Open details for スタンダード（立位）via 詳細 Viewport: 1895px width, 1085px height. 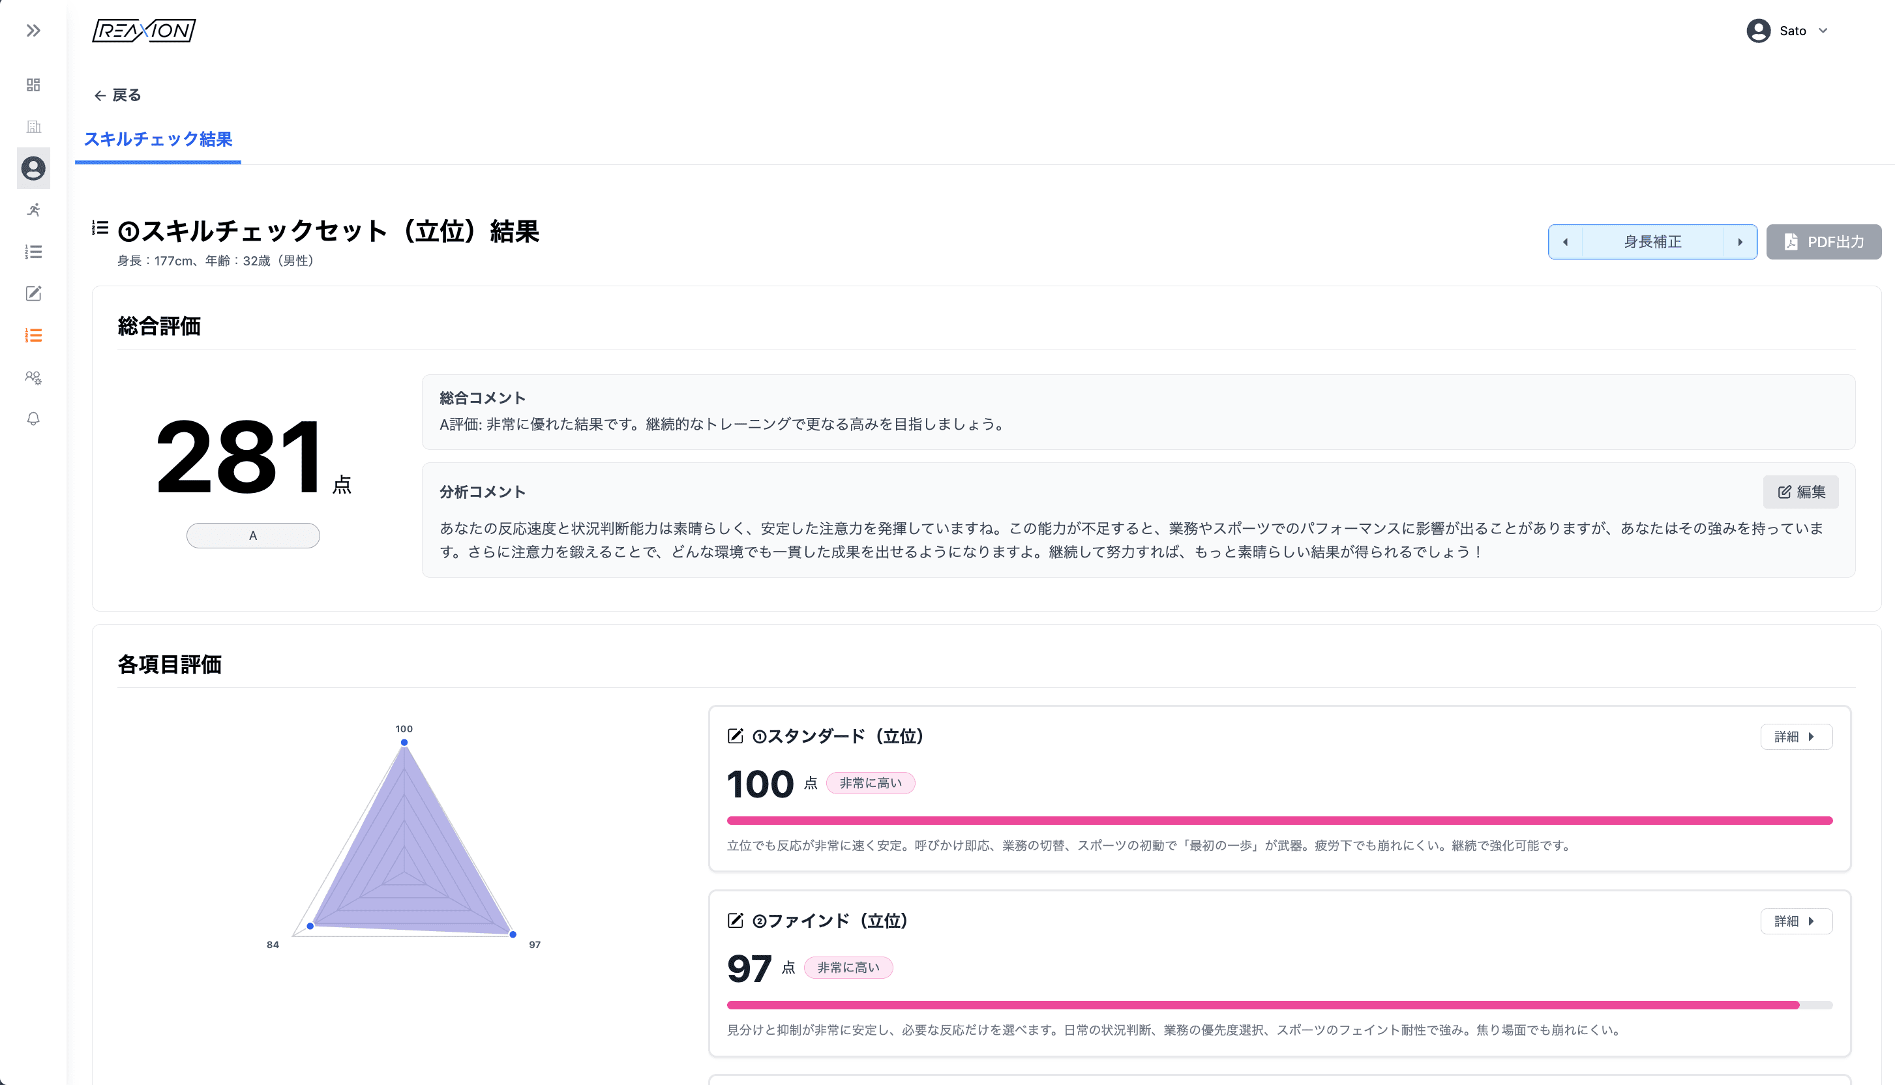[x=1796, y=736]
